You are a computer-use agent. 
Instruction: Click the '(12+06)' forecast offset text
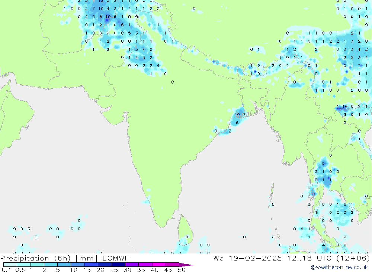353,258
